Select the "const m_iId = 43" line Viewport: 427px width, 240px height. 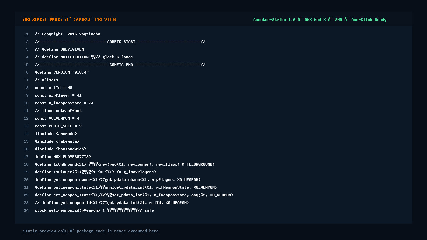pyautogui.click(x=53, y=88)
